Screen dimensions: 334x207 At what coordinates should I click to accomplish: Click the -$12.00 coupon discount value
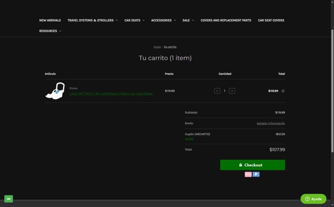point(280,134)
